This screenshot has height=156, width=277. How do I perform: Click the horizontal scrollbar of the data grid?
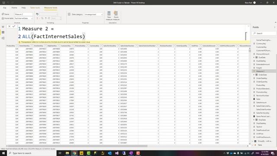(78, 146)
